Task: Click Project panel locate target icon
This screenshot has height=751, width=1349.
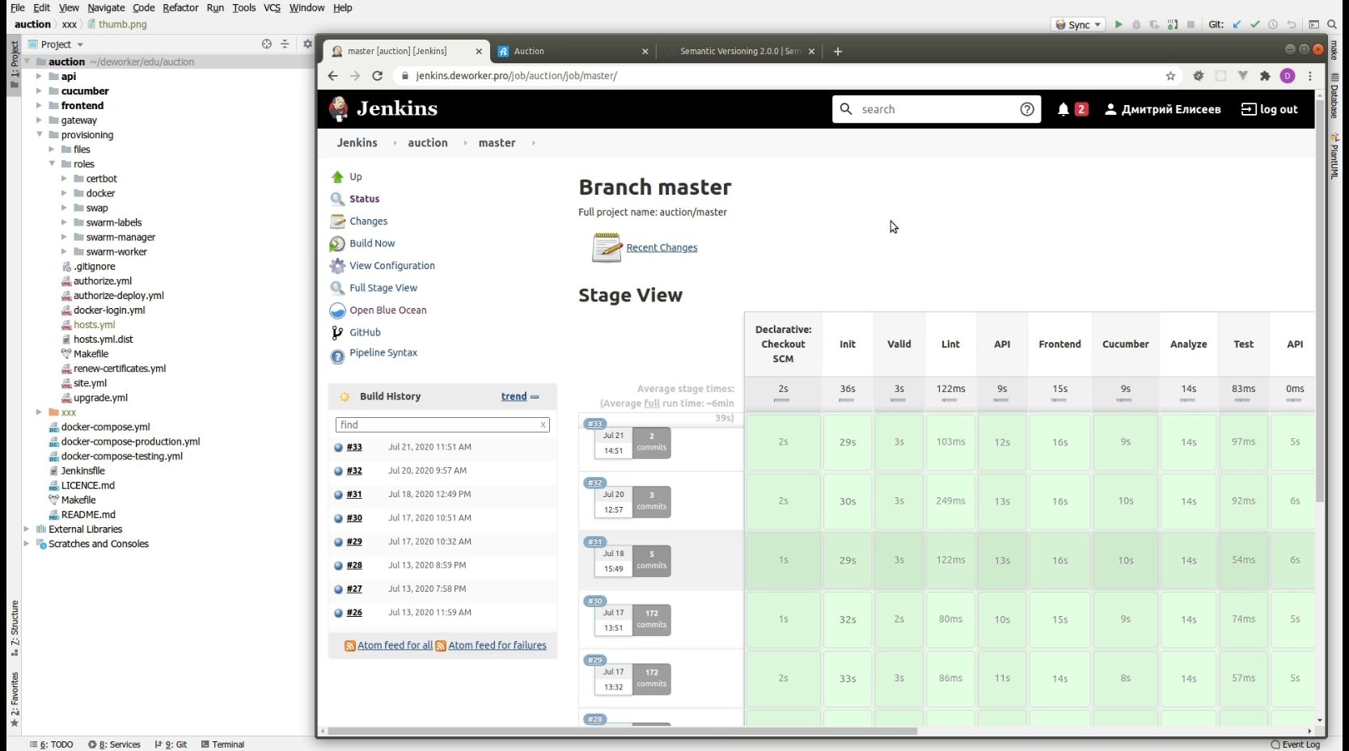Action: tap(267, 44)
